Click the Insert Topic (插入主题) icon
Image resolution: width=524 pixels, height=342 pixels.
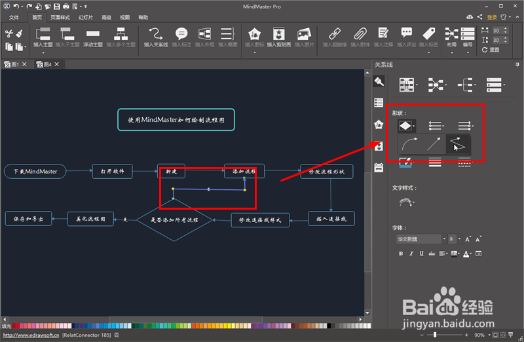pos(43,34)
